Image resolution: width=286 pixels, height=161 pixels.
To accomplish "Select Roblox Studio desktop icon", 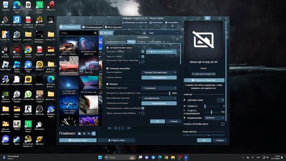I will [x=17, y=67].
